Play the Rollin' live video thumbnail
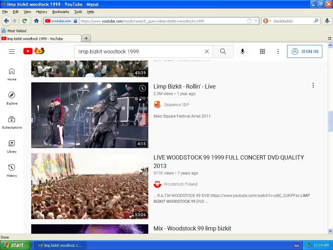This screenshot has width=333, height=250. point(90,115)
